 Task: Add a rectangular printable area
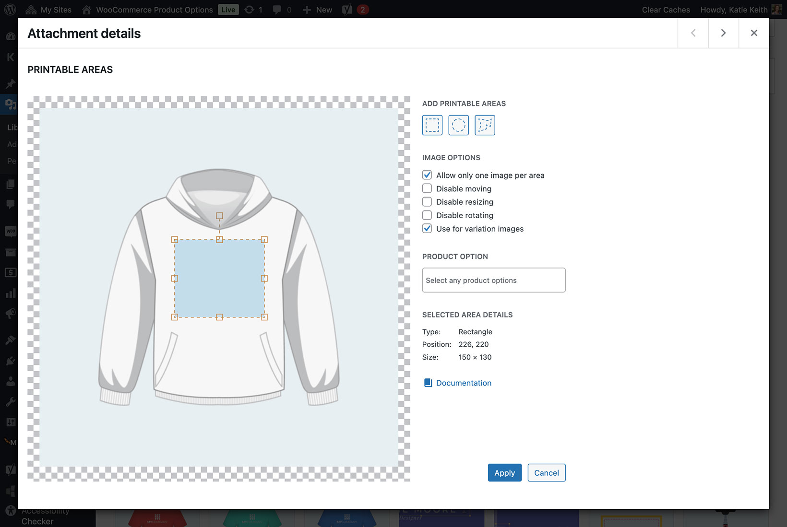pos(432,125)
